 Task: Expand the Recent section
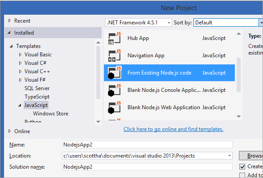(x=9, y=20)
